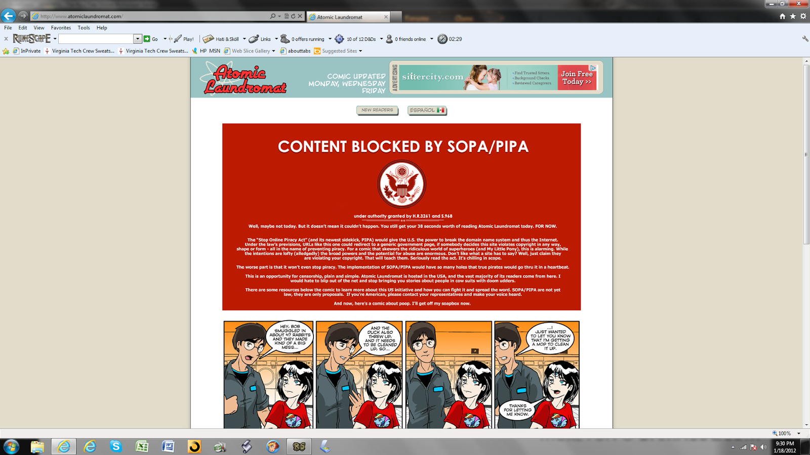
Task: Click the Add to Favorites bar star
Action: point(6,51)
